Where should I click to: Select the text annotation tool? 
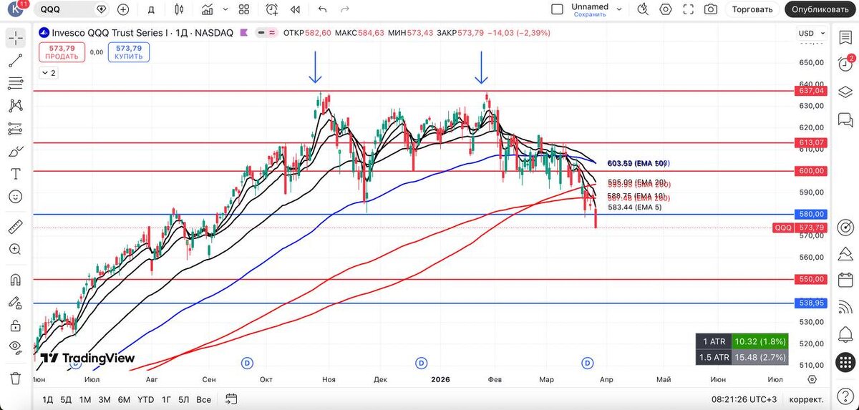16,173
